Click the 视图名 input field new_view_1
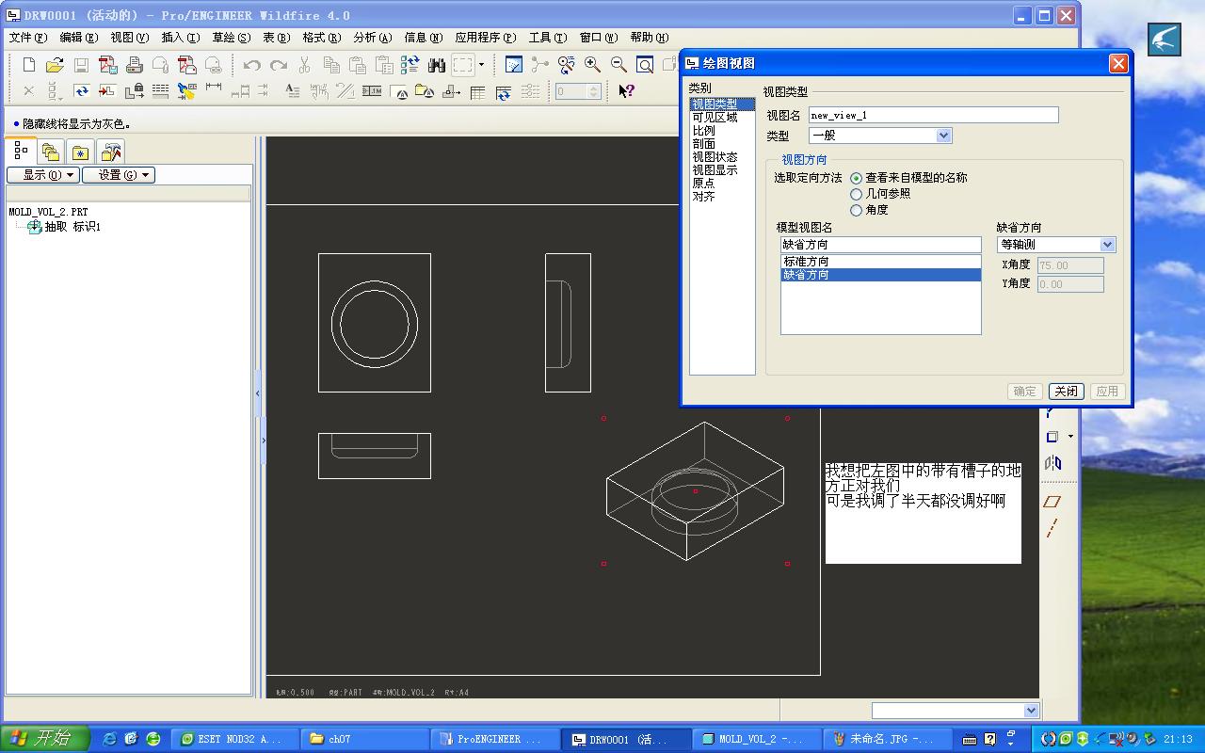 [x=934, y=115]
